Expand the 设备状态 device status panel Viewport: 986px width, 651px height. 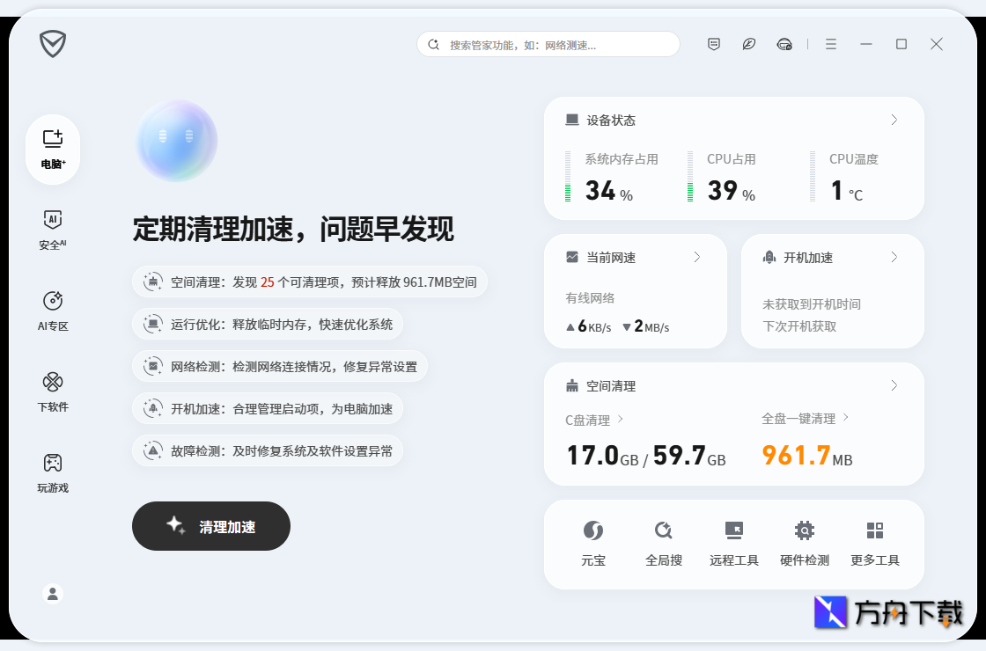pos(894,120)
